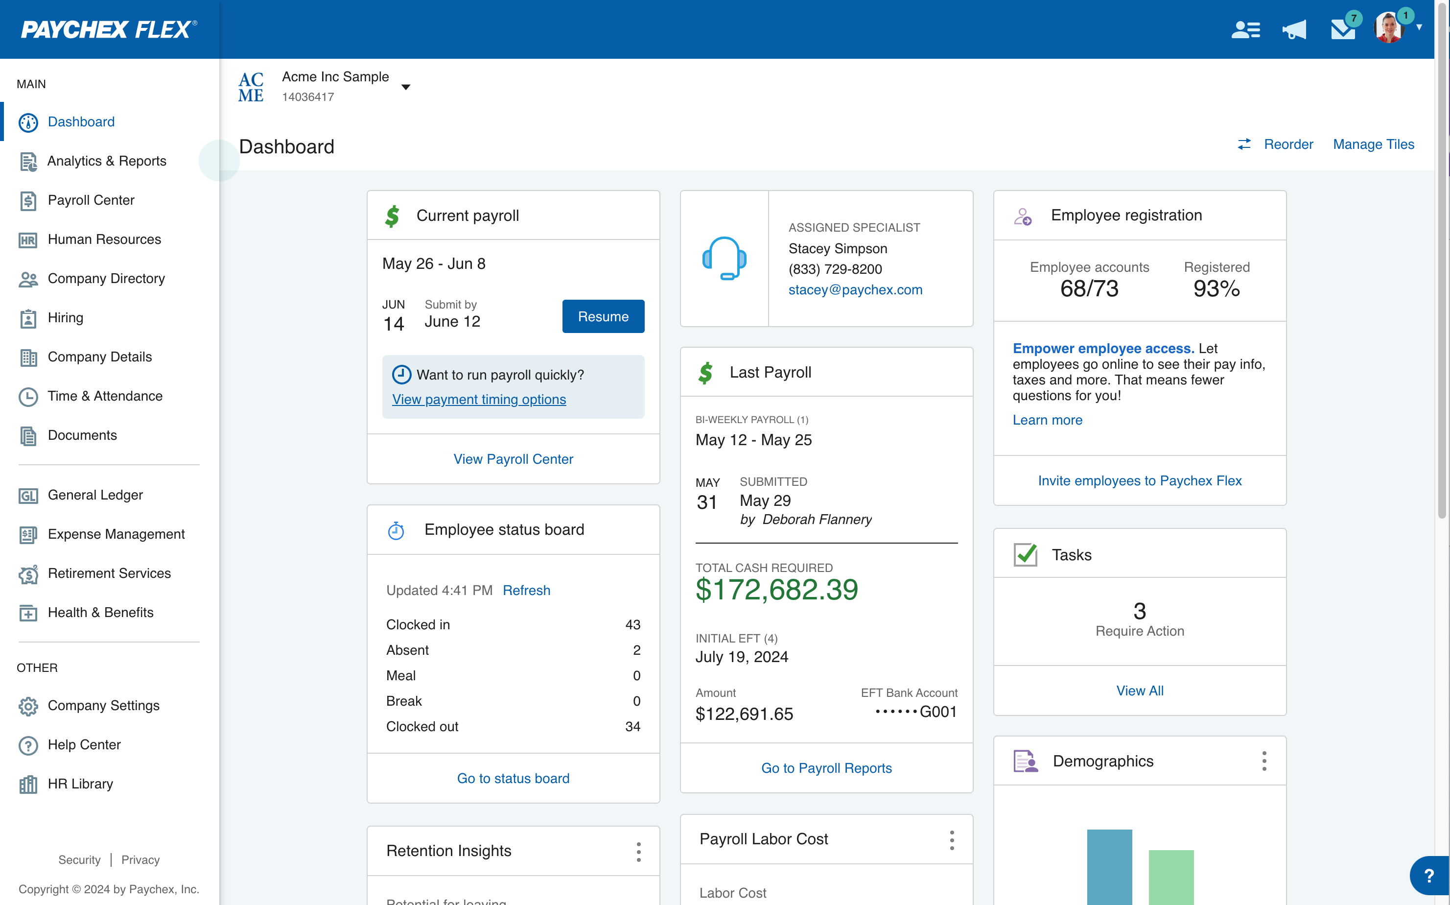The width and height of the screenshot is (1450, 905).
Task: Click the Time & Attendance clock icon
Action: click(28, 396)
